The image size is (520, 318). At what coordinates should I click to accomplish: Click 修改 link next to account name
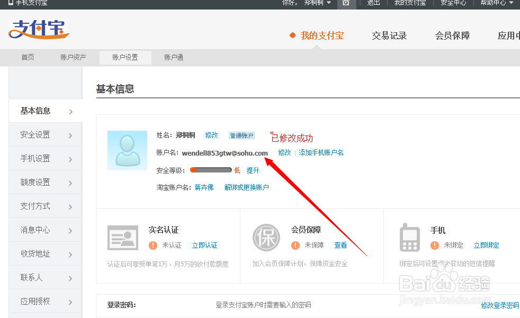[x=284, y=153]
